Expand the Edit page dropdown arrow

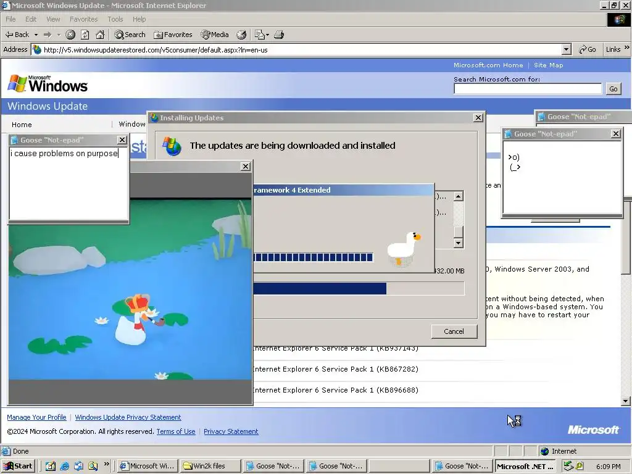coord(267,35)
